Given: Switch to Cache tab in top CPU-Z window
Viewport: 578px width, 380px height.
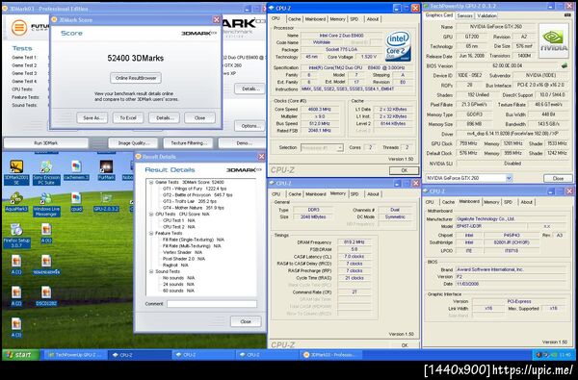Looking at the screenshot, I should click(x=294, y=19).
